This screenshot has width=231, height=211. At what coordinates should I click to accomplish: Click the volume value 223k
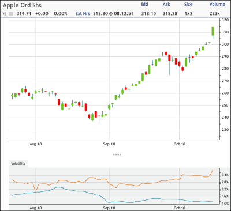point(215,14)
